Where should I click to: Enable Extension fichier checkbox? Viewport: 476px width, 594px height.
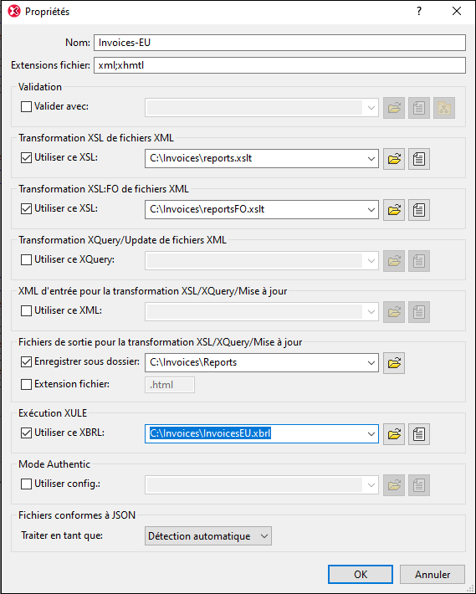tap(26, 385)
